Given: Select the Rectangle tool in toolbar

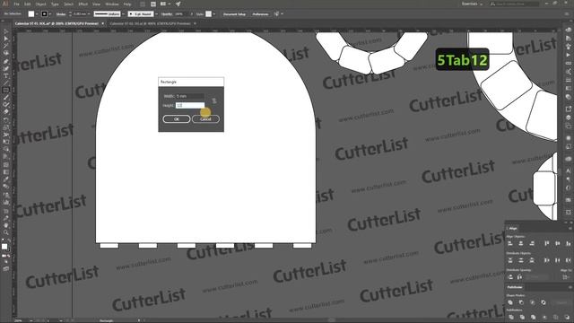Looking at the screenshot, I should [6, 90].
